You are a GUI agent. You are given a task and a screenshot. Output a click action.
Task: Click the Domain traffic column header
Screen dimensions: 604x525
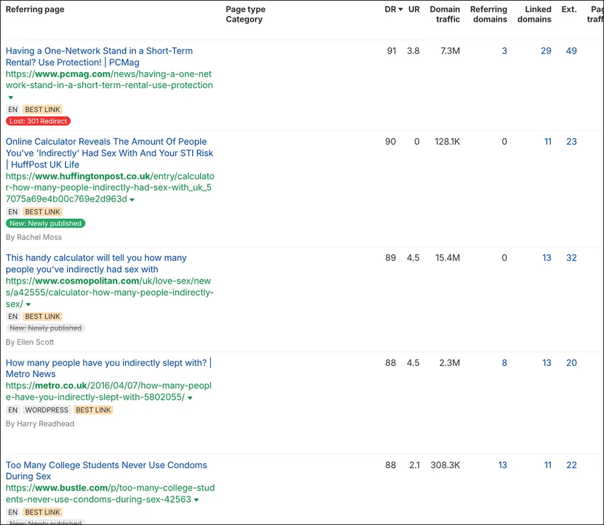pos(445,15)
